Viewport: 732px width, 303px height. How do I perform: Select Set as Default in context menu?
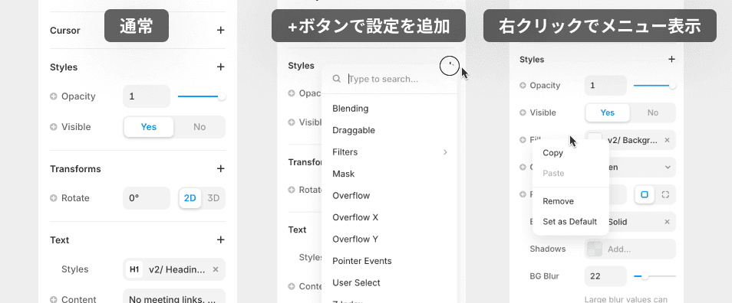pos(570,222)
